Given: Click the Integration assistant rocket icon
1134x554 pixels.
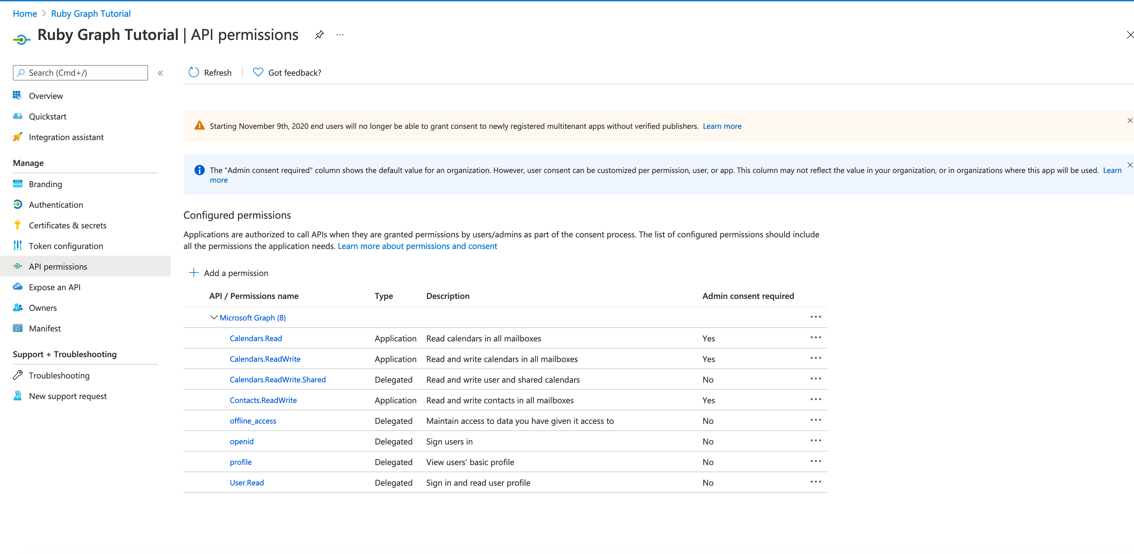Looking at the screenshot, I should pos(17,137).
